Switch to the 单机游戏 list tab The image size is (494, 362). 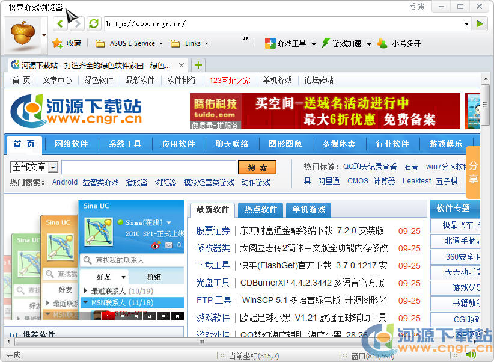(308, 210)
